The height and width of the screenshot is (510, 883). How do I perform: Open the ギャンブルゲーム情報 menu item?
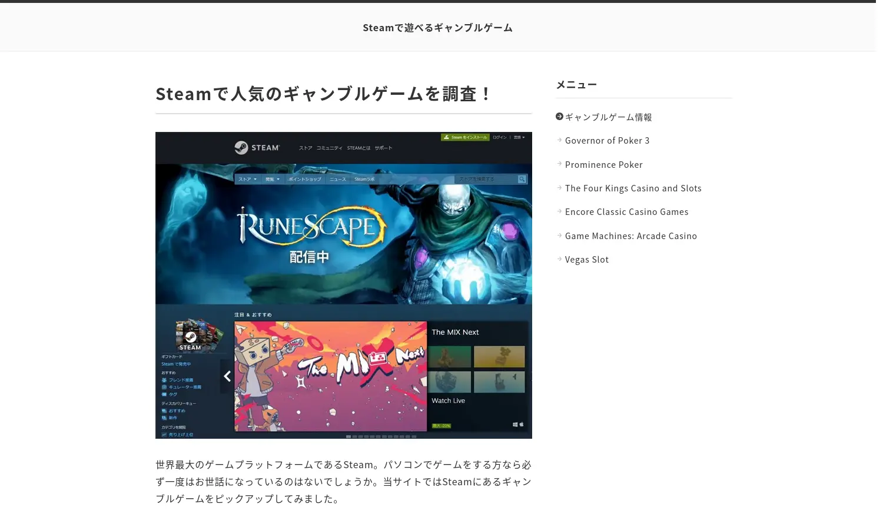pyautogui.click(x=608, y=117)
